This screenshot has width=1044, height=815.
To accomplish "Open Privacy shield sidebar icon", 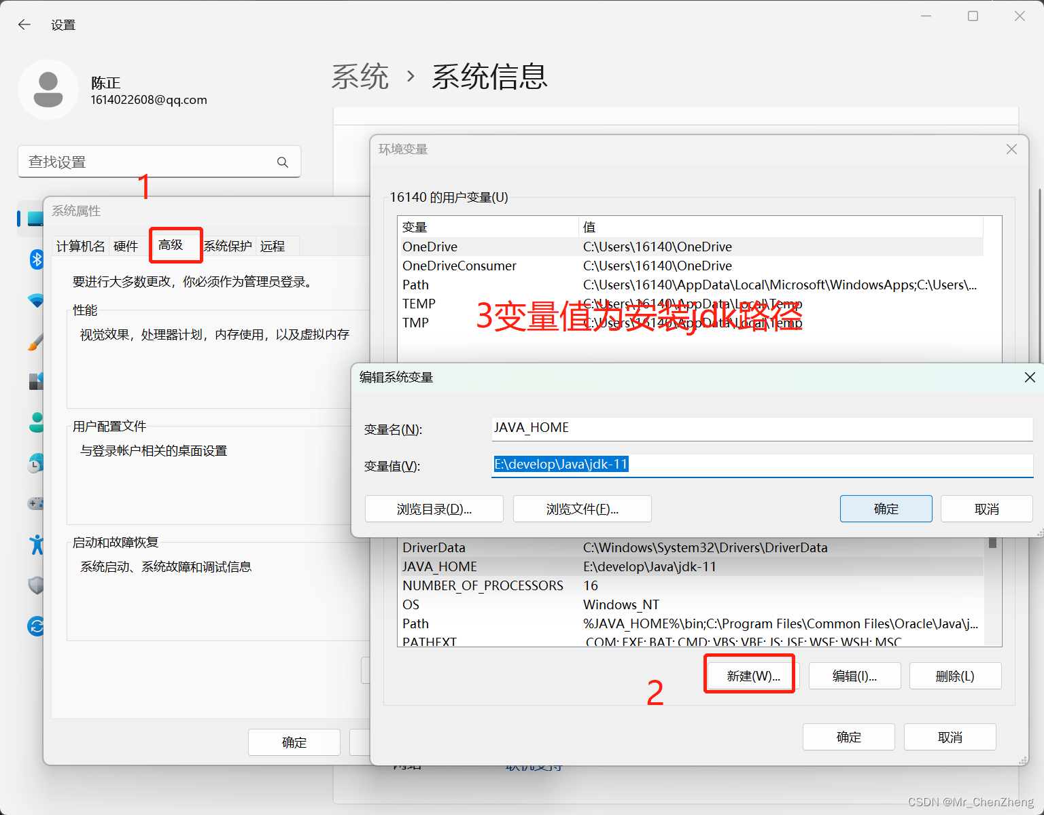I will click(36, 585).
